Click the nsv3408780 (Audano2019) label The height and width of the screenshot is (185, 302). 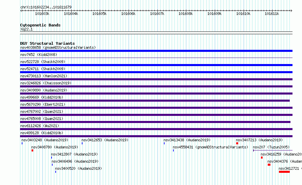(x=55, y=147)
